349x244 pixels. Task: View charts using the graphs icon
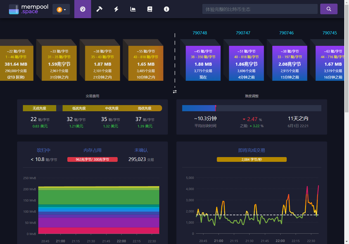coord(133,9)
